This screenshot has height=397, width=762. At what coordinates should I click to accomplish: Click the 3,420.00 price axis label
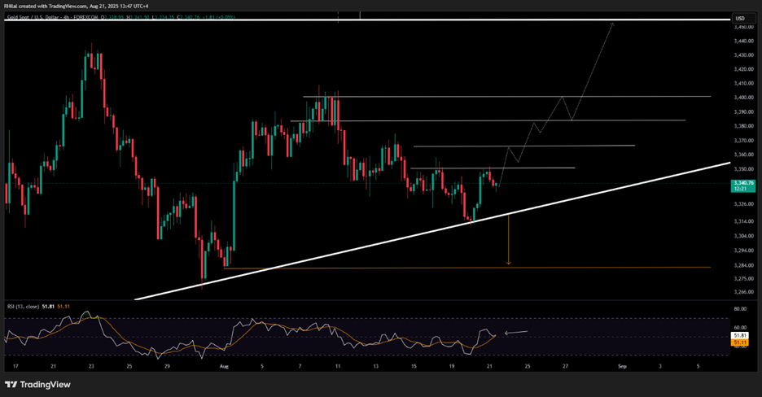pyautogui.click(x=743, y=69)
